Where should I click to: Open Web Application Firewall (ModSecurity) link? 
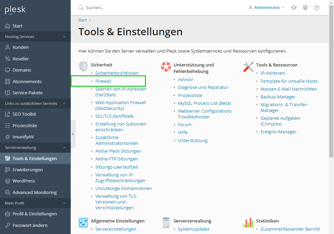pyautogui.click(x=120, y=105)
